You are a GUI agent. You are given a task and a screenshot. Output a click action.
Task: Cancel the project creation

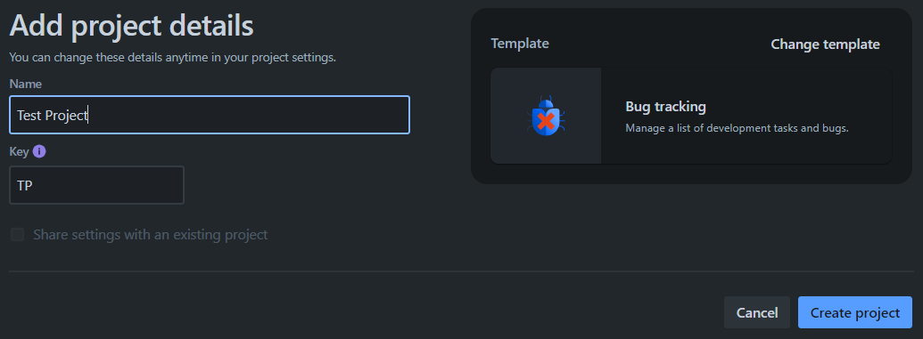pos(757,312)
